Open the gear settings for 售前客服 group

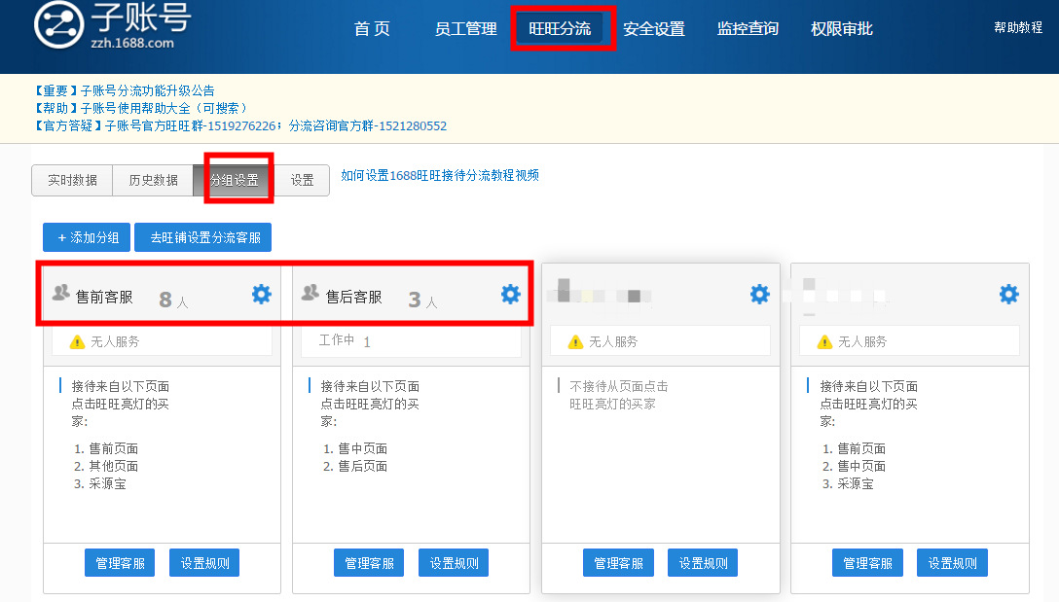pyautogui.click(x=261, y=295)
